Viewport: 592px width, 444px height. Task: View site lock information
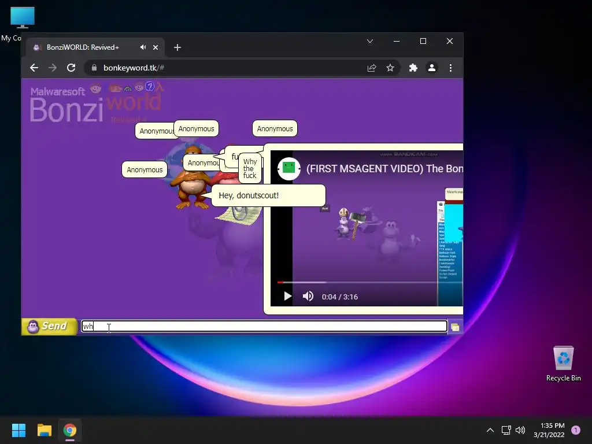click(x=94, y=68)
